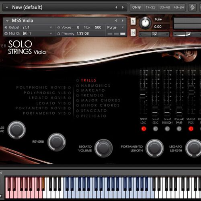Image resolution: width=201 pixels, height=201 pixels.
Task: Toggle the Spot Ribbon mic power button
Action: point(167,129)
